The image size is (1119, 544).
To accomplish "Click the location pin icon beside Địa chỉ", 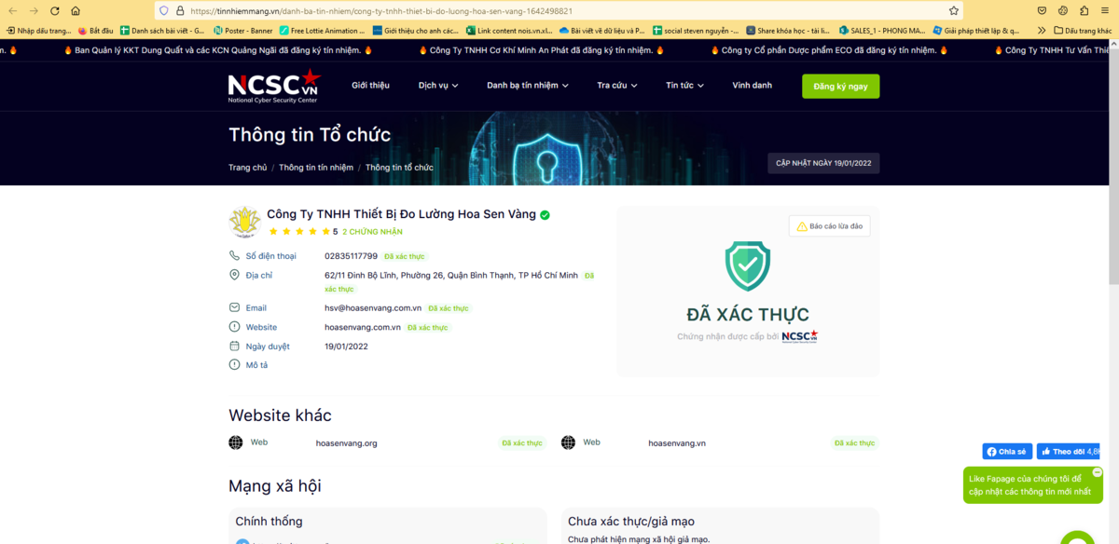I will 235,275.
